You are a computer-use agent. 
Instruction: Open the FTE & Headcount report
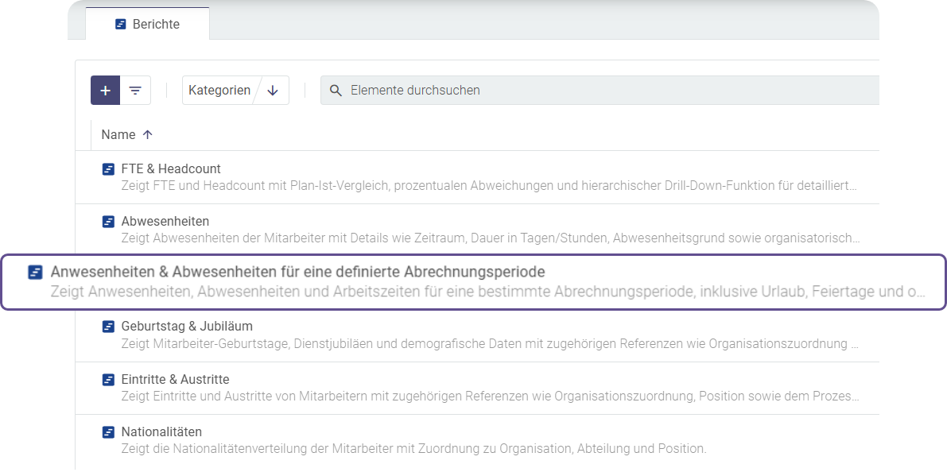coord(171,169)
